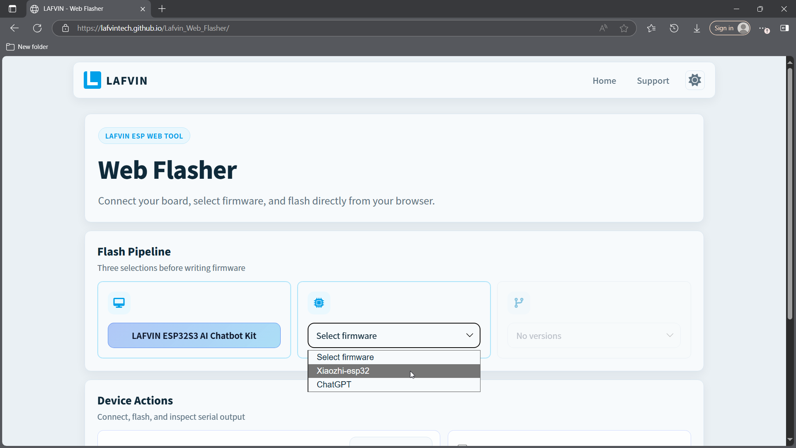Open the Home nav link
Viewport: 796px width, 448px height.
604,80
